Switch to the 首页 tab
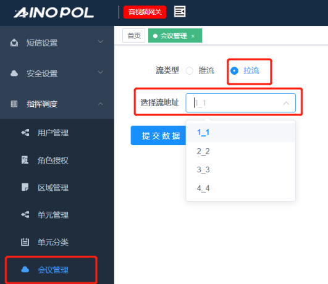Image resolution: width=328 pixels, height=284 pixels. click(x=134, y=36)
